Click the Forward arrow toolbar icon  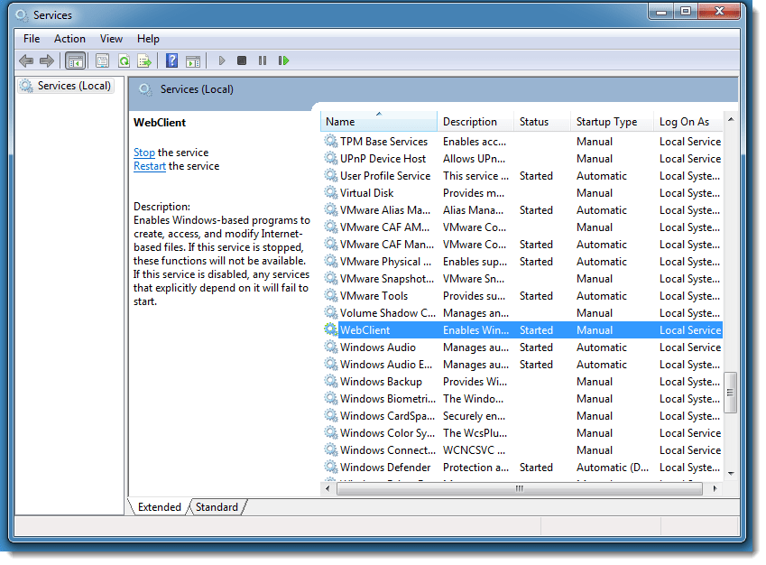pyautogui.click(x=47, y=60)
